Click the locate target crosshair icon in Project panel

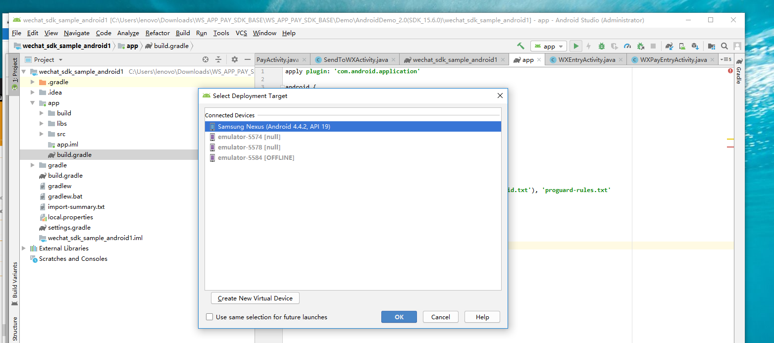pyautogui.click(x=206, y=59)
